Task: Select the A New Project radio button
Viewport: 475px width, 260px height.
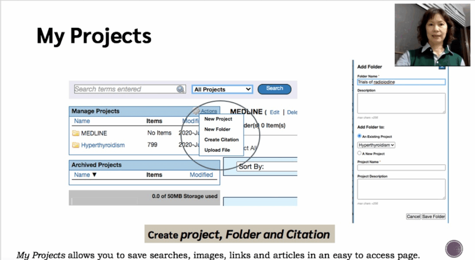Action: click(359, 153)
